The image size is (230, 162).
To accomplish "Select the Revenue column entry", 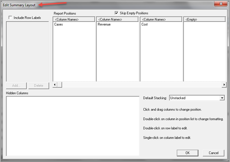I will 104,25.
